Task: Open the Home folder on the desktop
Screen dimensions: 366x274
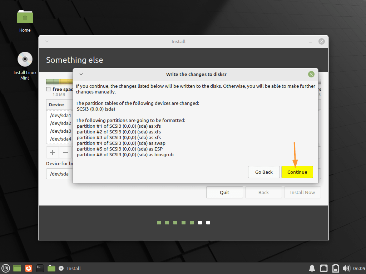Action: point(25,17)
